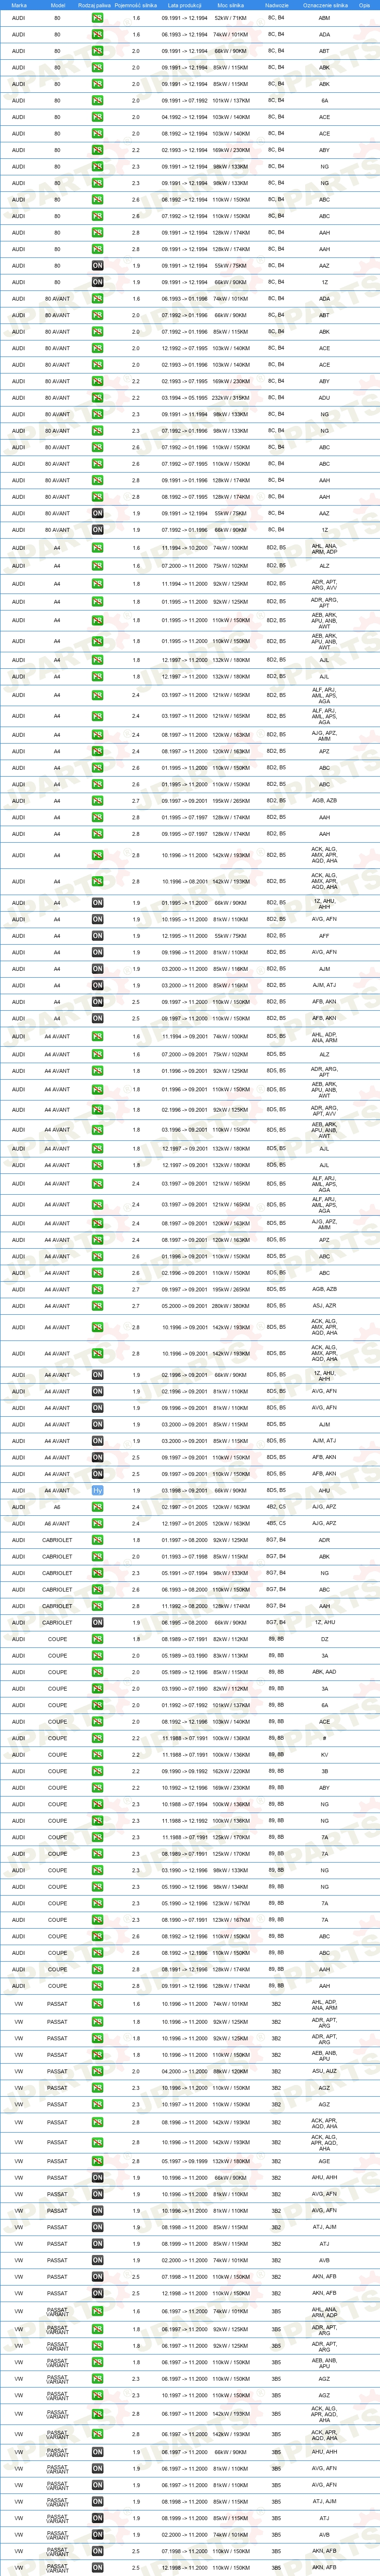Click the '232kW / 315KM' power cell

pos(231,398)
